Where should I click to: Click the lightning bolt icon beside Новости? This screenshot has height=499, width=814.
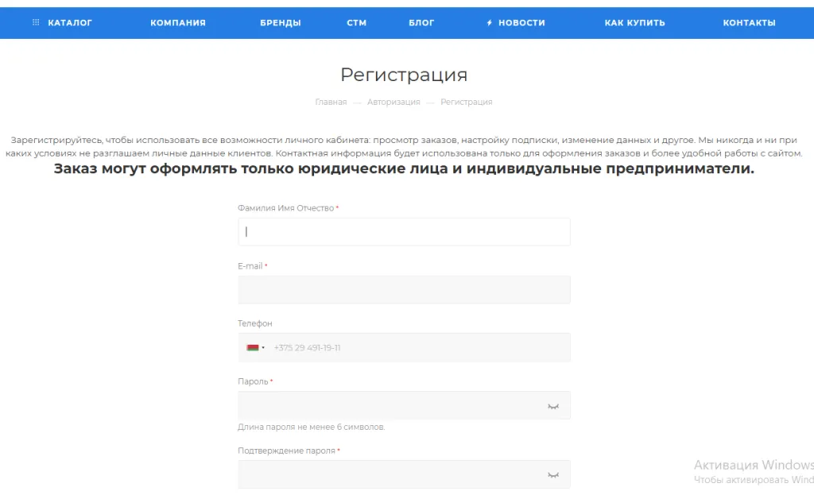coord(490,23)
